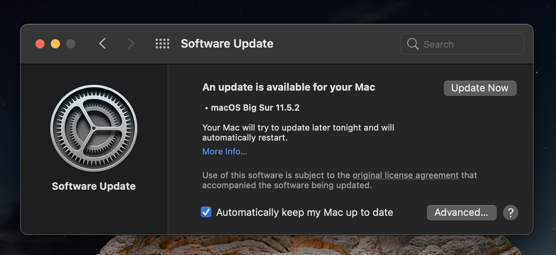
Task: Open the Advanced... options
Action: 461,212
